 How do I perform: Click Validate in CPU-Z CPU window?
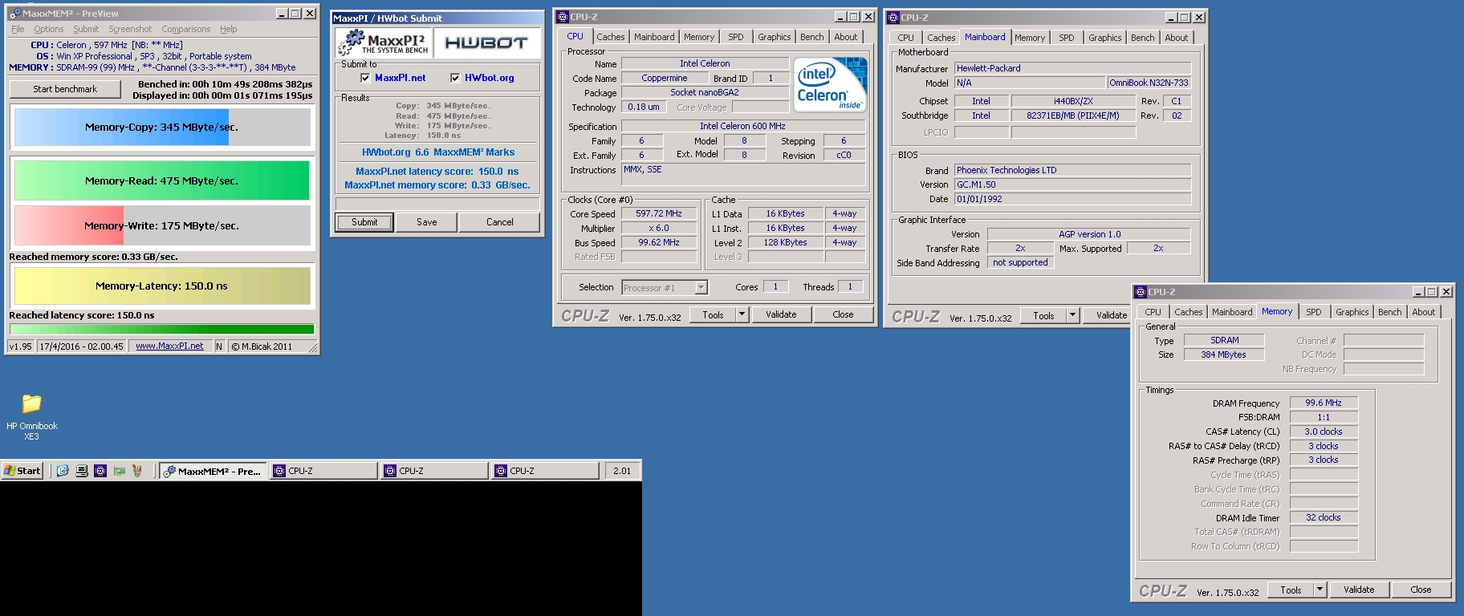click(x=781, y=314)
